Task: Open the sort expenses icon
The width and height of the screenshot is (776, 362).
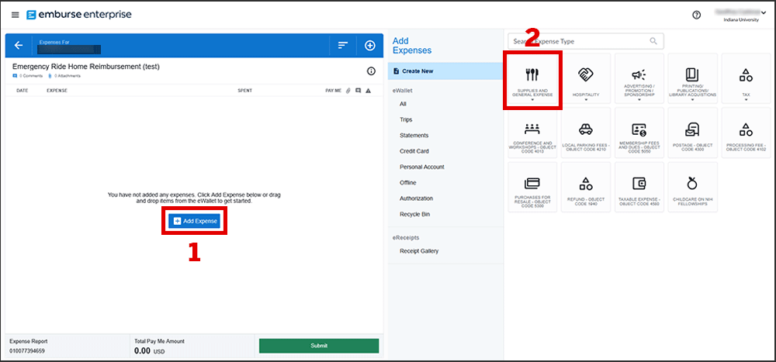Action: [x=342, y=46]
